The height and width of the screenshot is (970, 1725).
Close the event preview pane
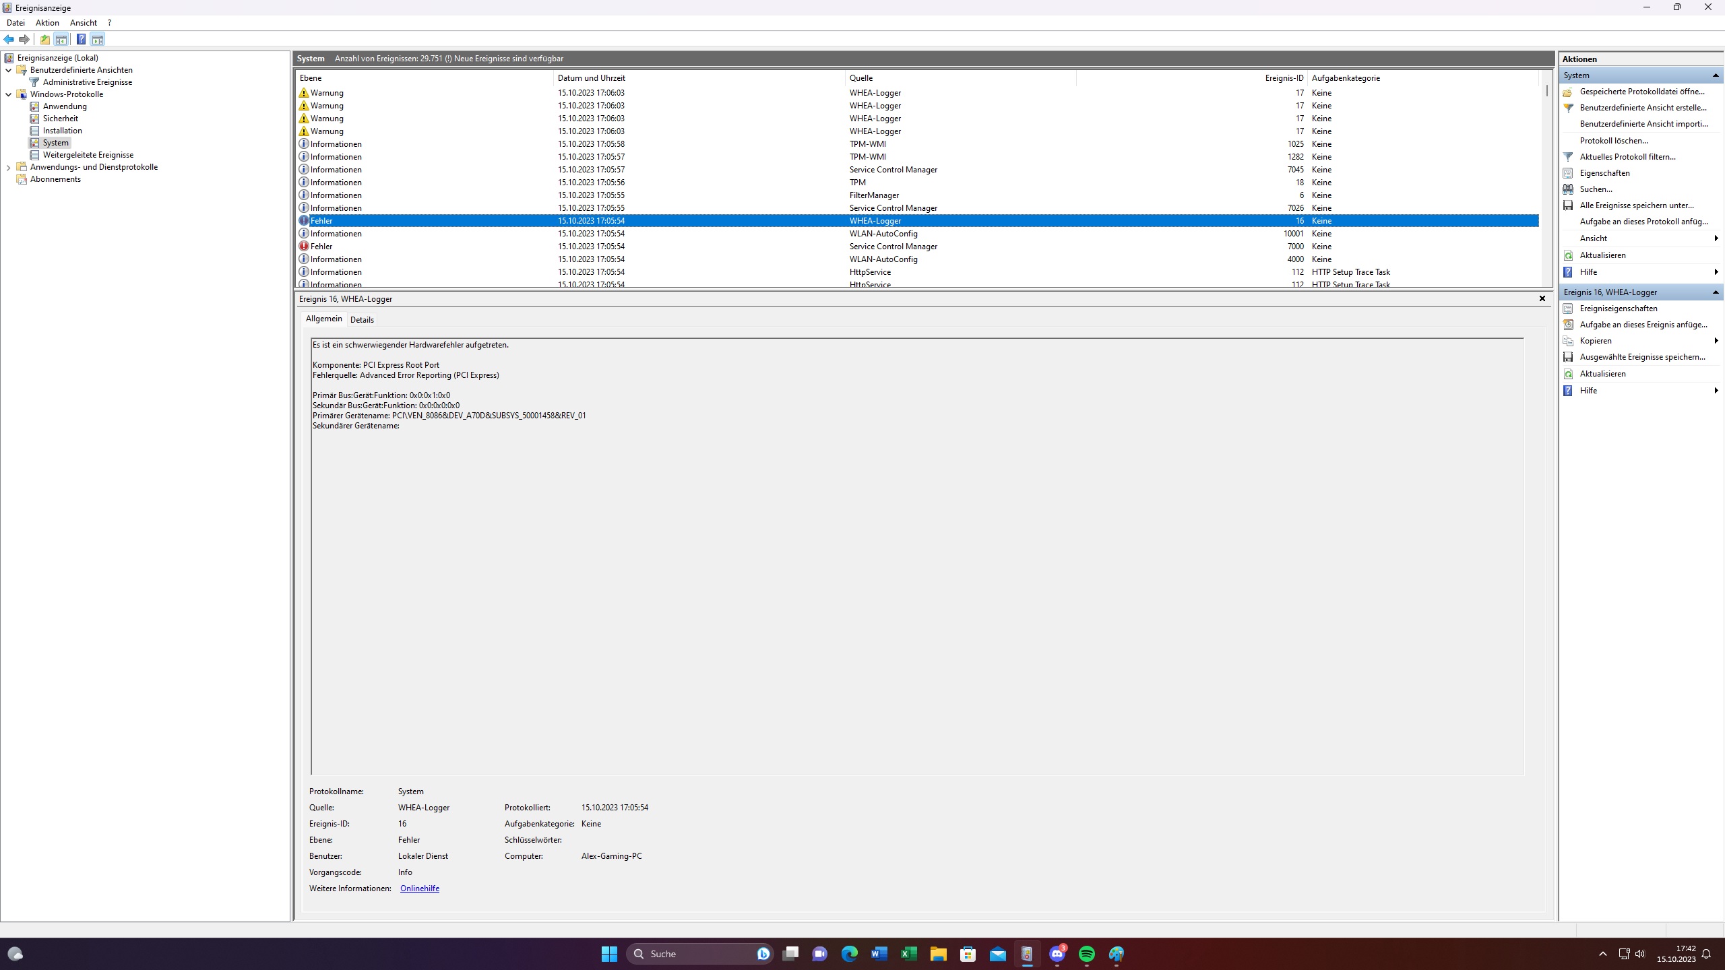pyautogui.click(x=1542, y=298)
